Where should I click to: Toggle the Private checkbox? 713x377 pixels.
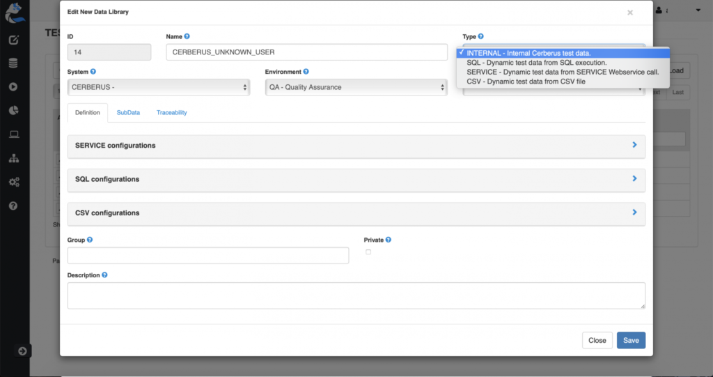pos(368,252)
